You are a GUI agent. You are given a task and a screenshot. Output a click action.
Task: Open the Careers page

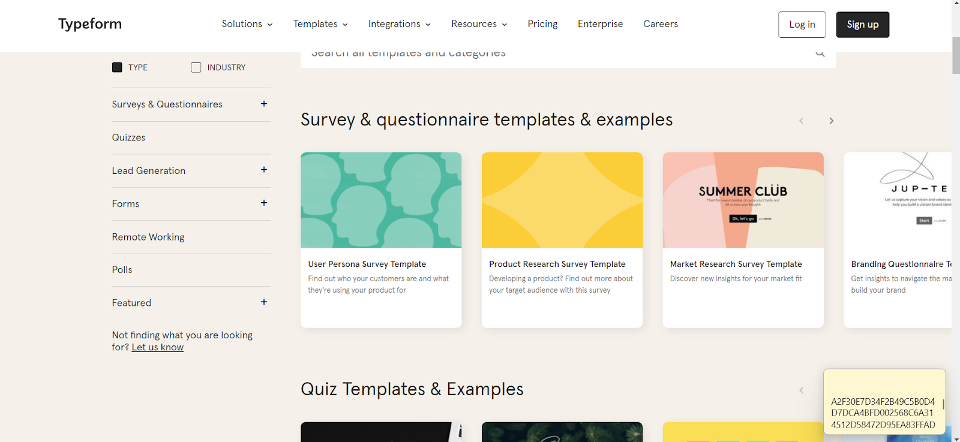pos(661,24)
